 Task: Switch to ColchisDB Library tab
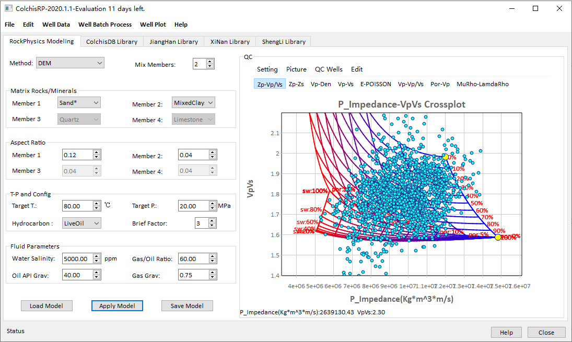pos(112,42)
